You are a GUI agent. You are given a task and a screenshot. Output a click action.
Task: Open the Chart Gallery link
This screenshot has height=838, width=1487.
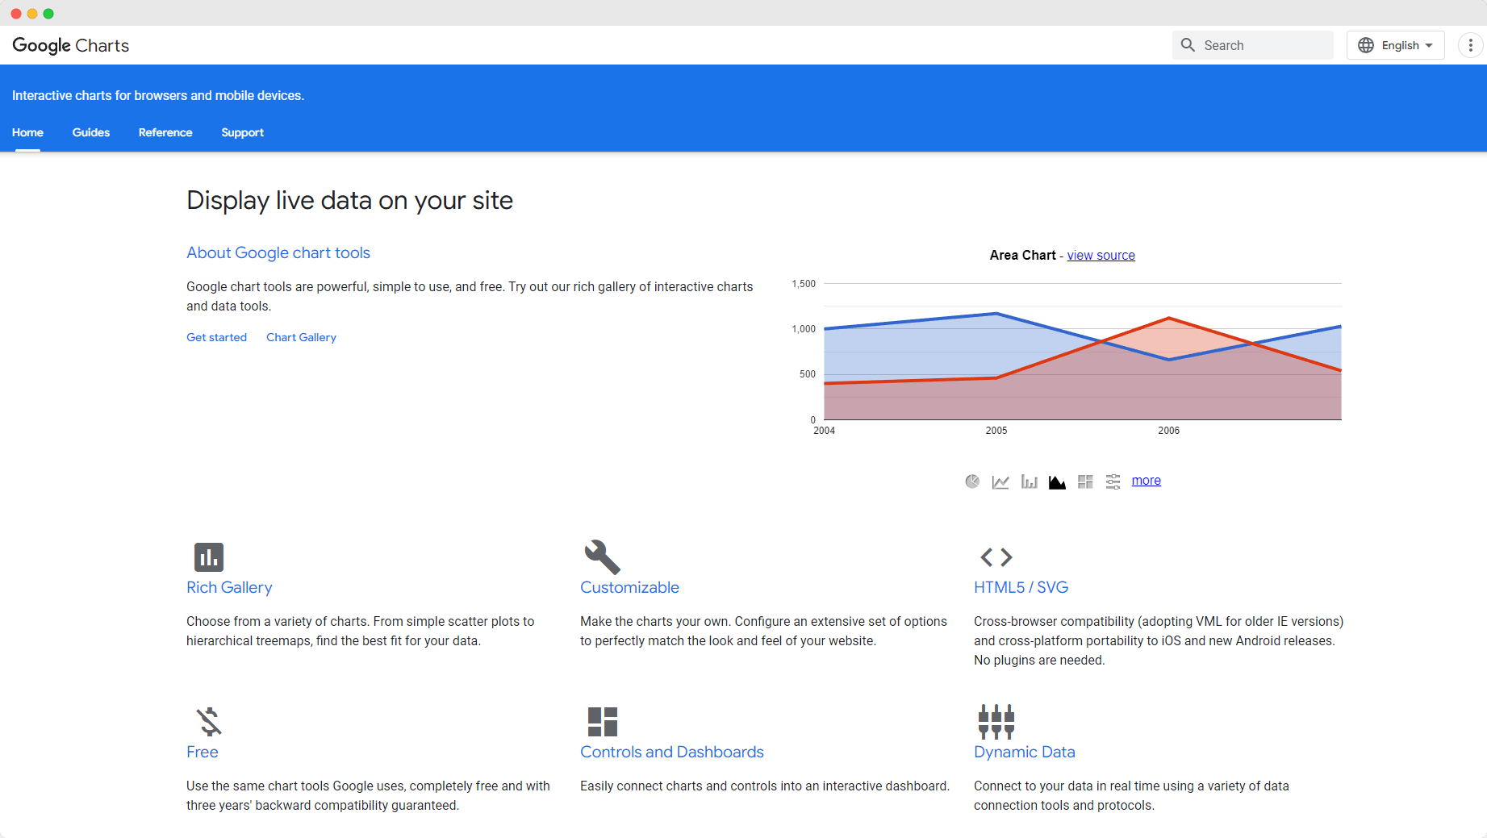pos(301,337)
